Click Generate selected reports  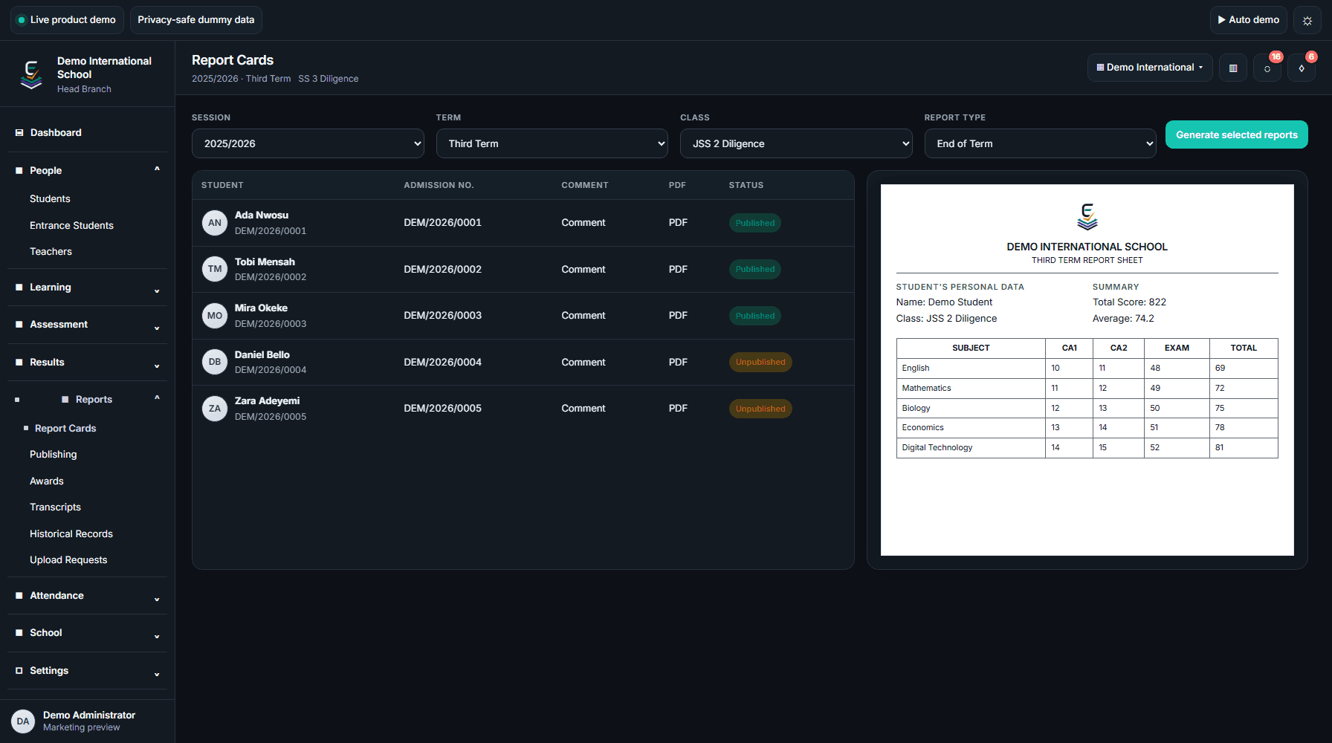pyautogui.click(x=1237, y=134)
